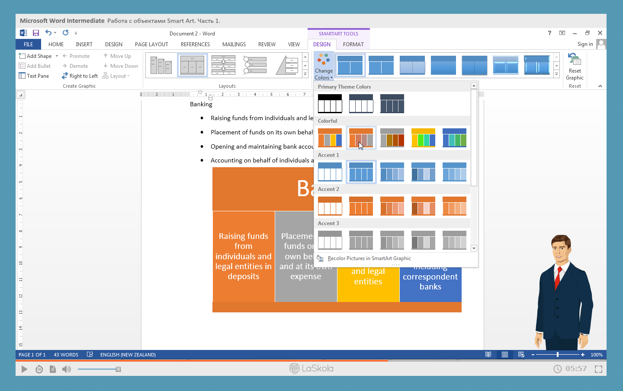Switch to Web Layout view in status bar
Image resolution: width=623 pixels, height=391 pixels.
click(521, 355)
